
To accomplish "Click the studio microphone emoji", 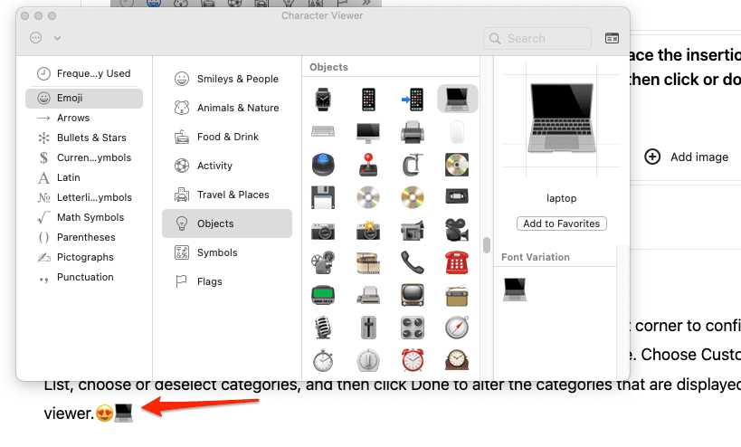I will [x=324, y=328].
